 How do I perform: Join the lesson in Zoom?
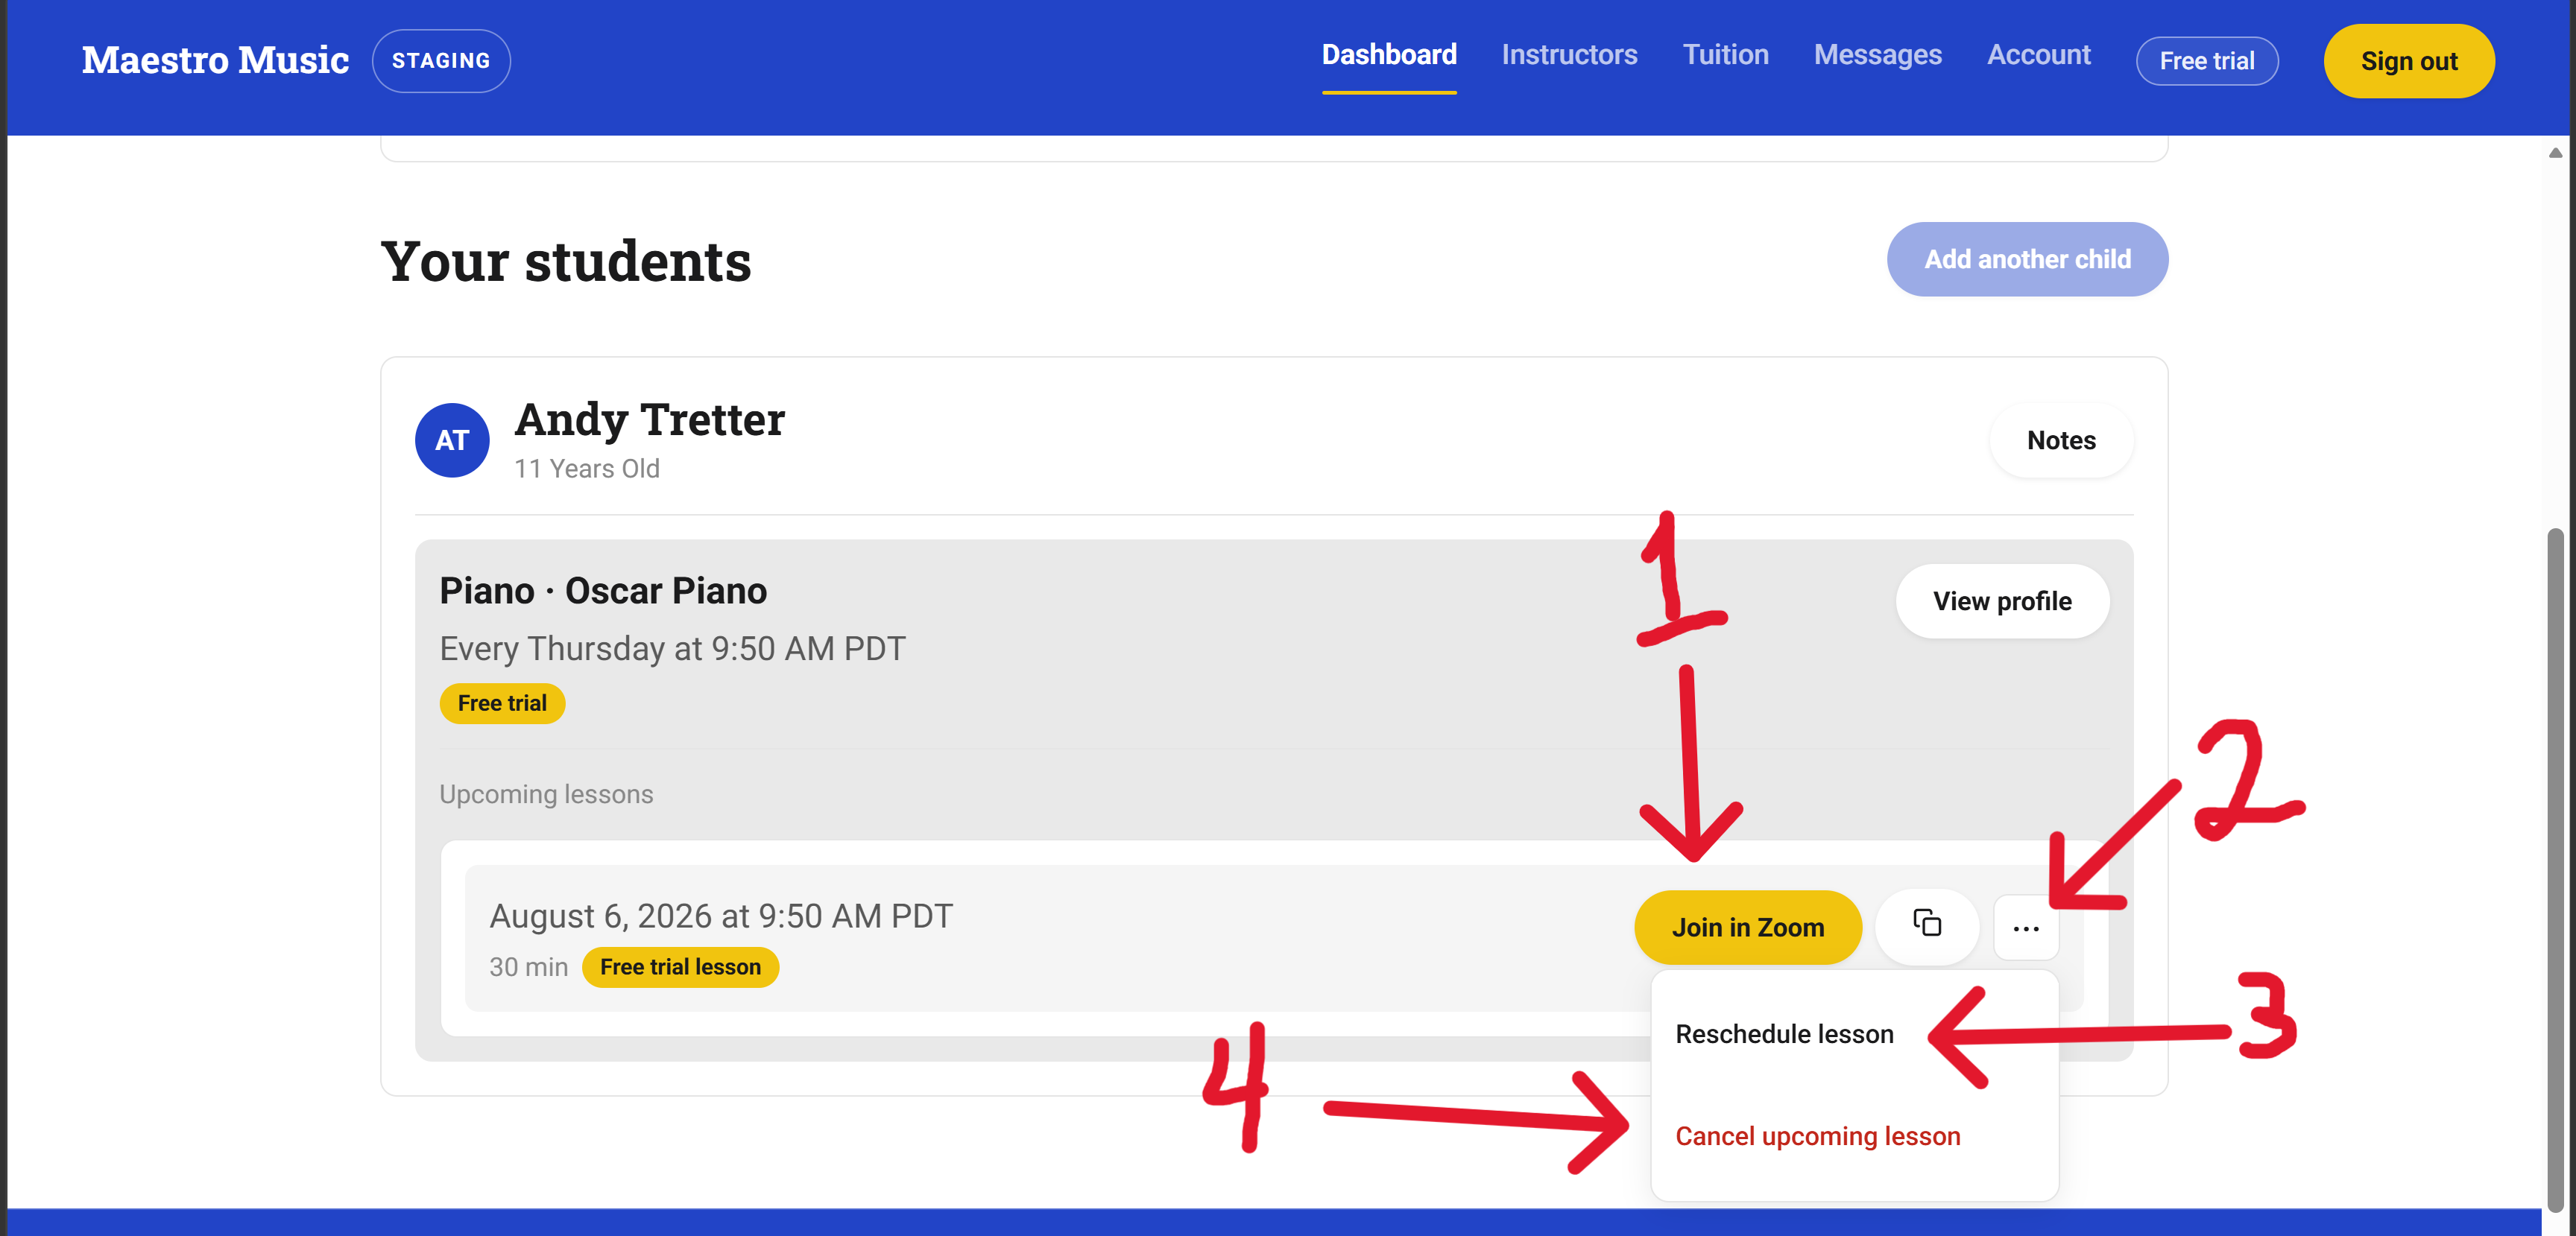(1747, 928)
